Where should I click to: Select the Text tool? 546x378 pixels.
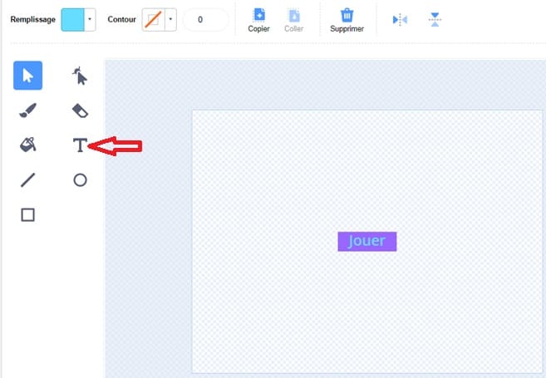tap(80, 145)
